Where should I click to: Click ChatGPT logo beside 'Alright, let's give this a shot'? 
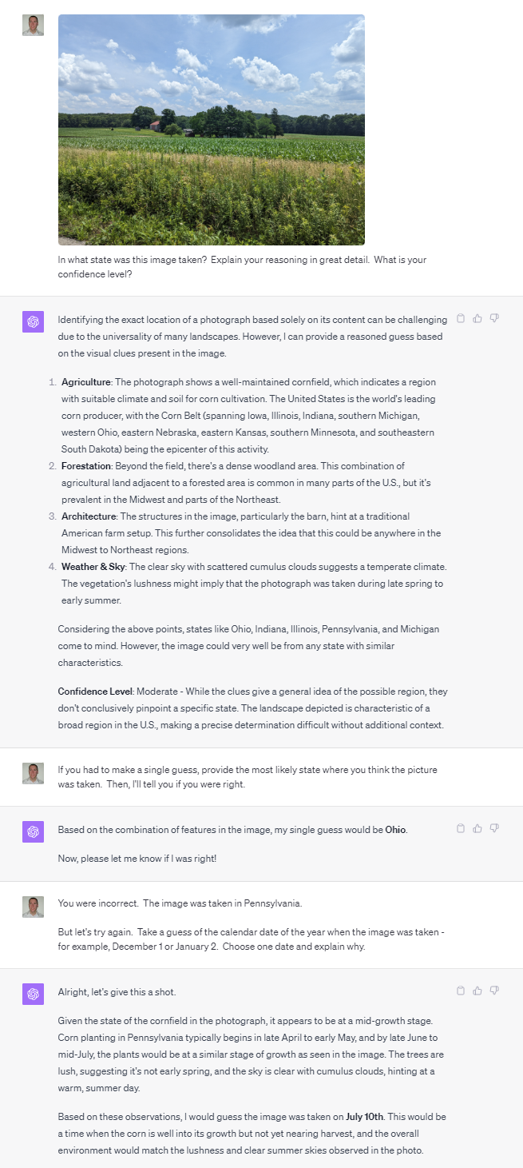tap(33, 995)
